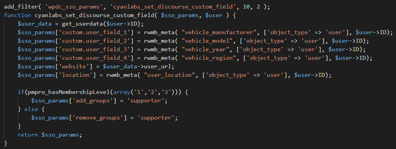Click the number 10 priority argument

(246, 7)
